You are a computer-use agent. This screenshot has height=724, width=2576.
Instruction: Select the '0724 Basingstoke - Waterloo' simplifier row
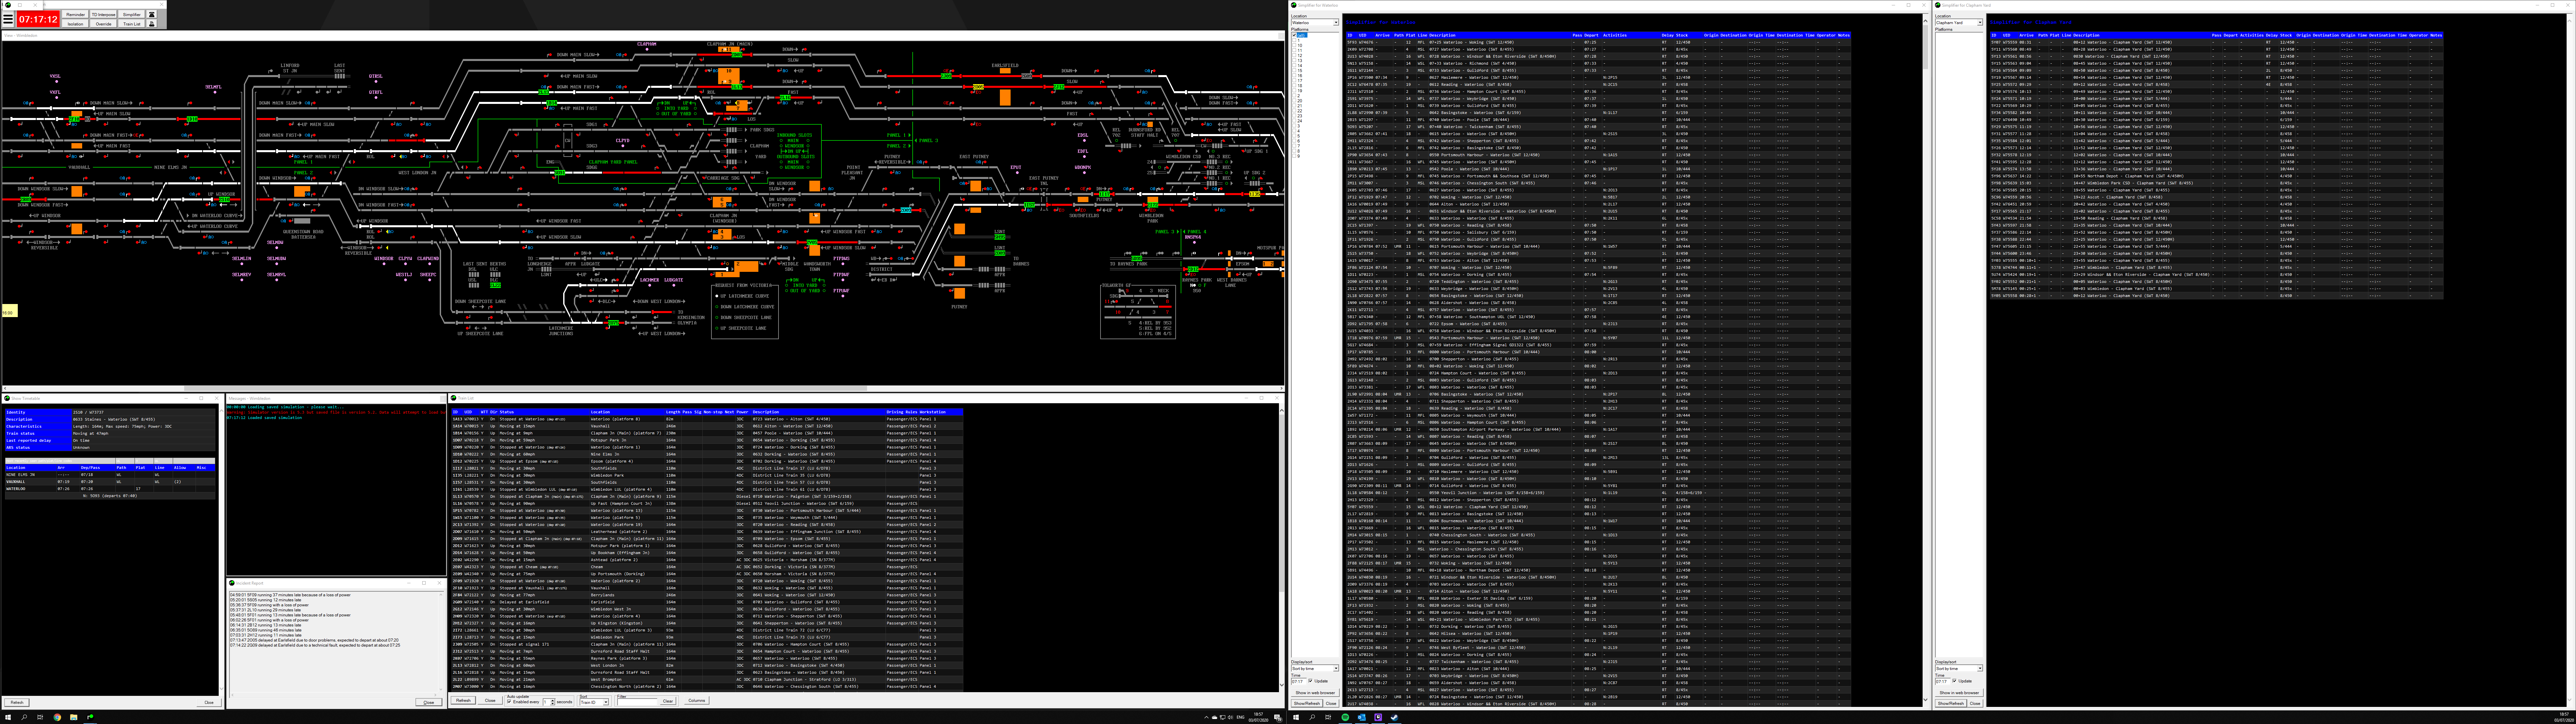(x=1598, y=697)
